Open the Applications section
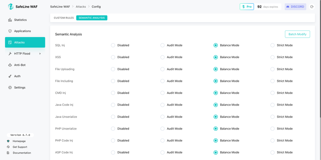The image size is (321, 160). coord(25,31)
